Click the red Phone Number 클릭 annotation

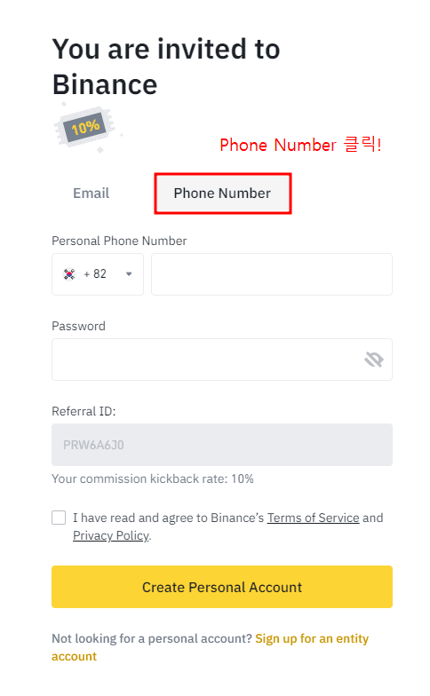(300, 145)
